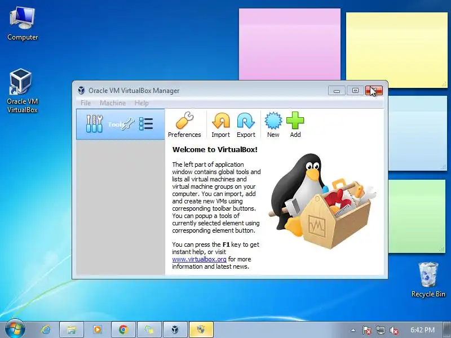Screen dimensions: 451x338
Task: Open the File menu
Action: coord(86,103)
